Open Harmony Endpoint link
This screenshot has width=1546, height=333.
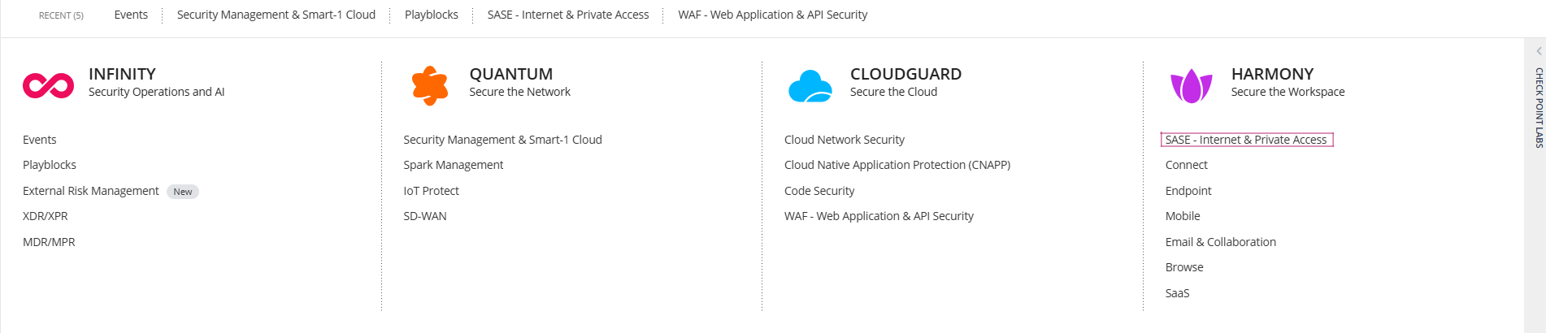point(1188,191)
